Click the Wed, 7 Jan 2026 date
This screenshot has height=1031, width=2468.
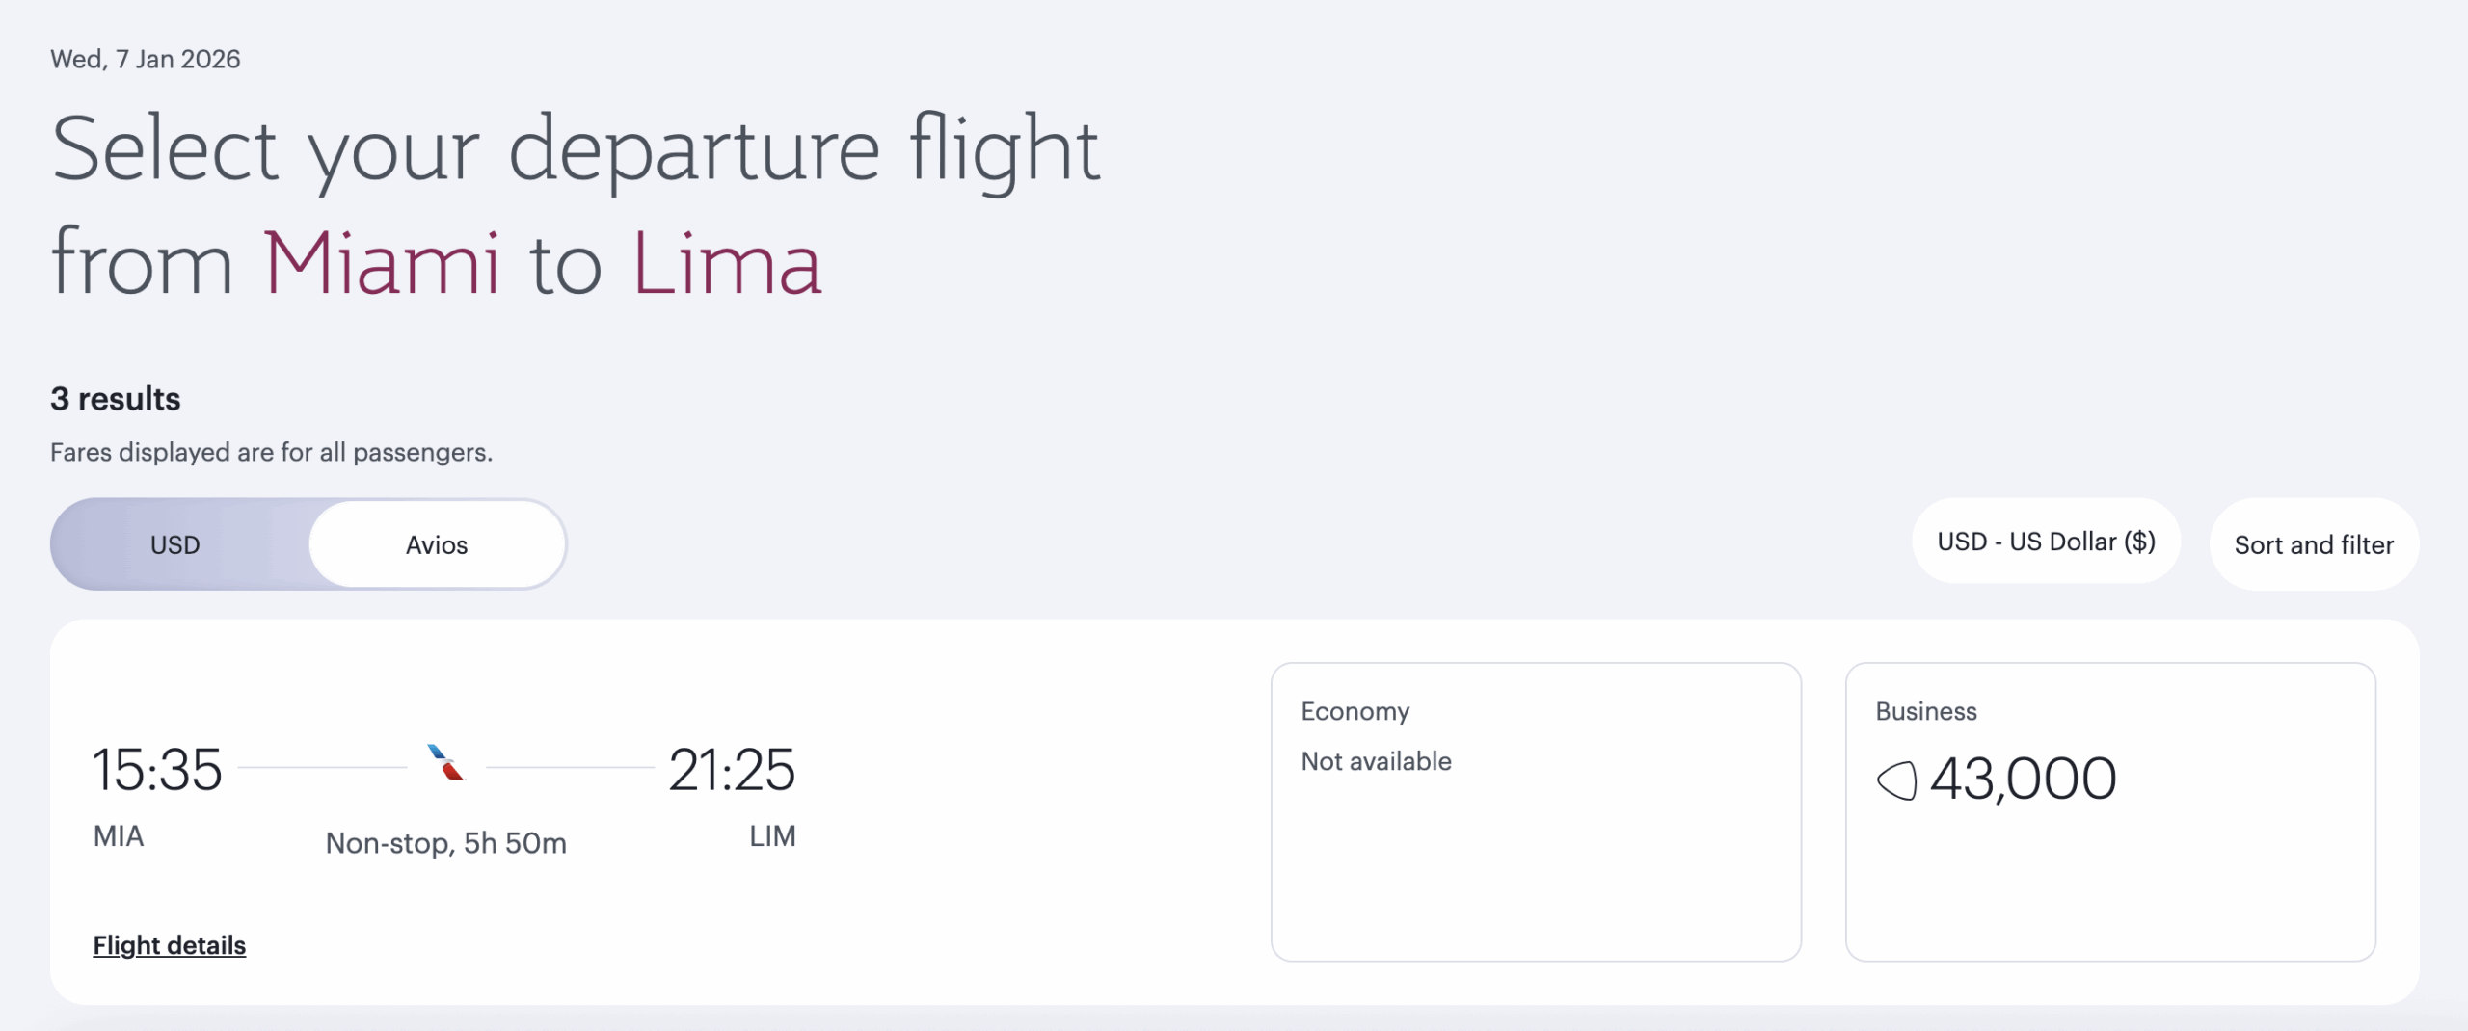(x=146, y=59)
